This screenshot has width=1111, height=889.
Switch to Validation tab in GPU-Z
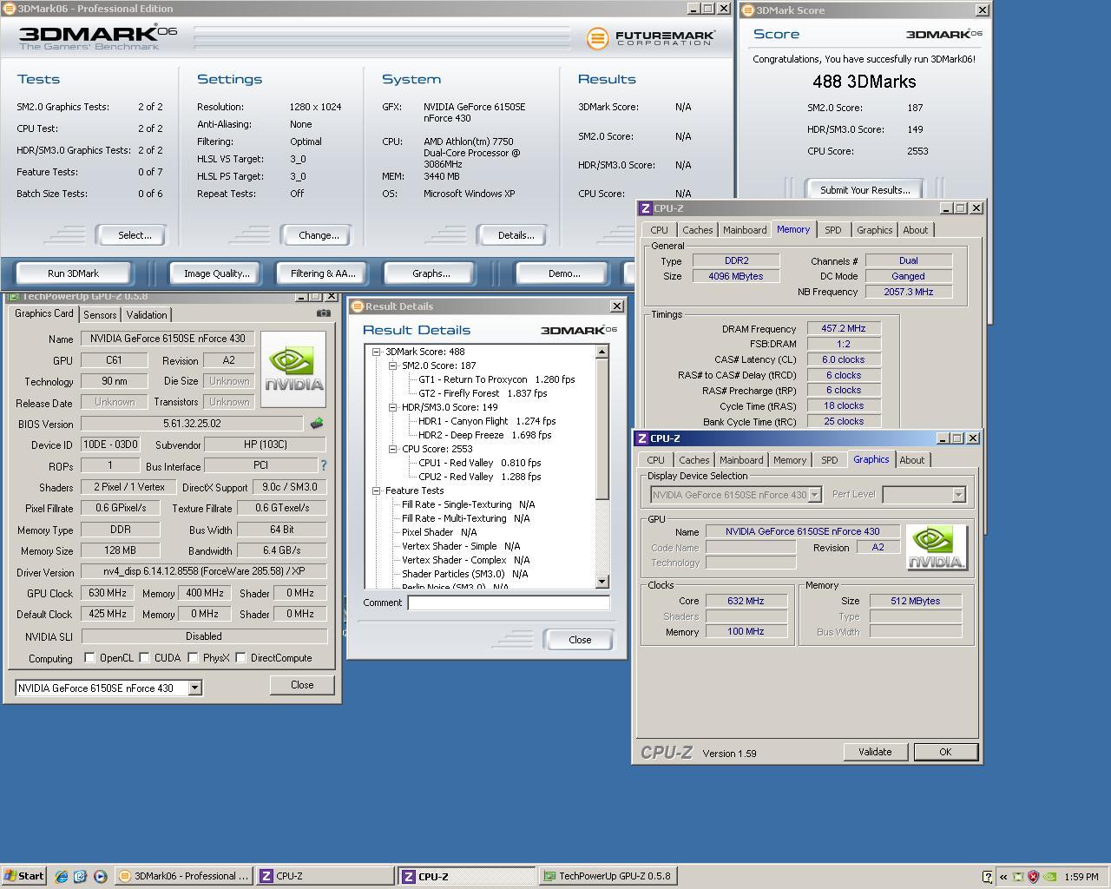pos(146,315)
